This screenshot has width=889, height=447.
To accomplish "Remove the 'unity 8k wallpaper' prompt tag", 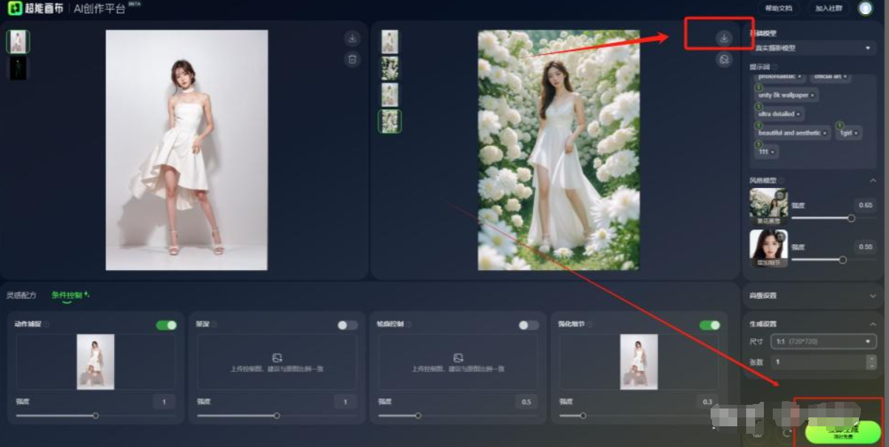I will [x=813, y=95].
